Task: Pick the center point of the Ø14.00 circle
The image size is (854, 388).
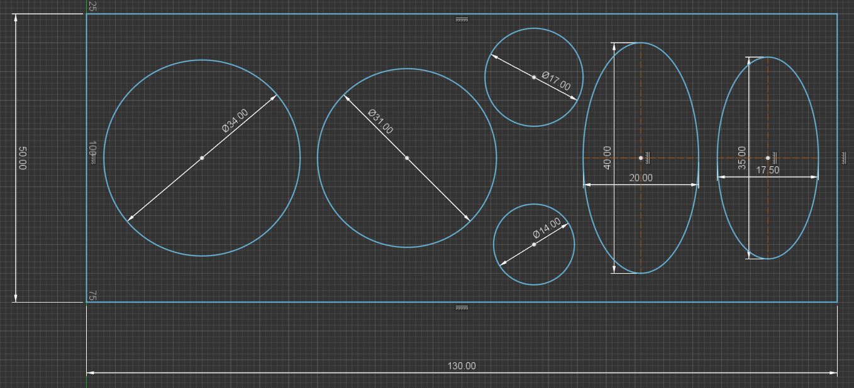Action: click(534, 244)
